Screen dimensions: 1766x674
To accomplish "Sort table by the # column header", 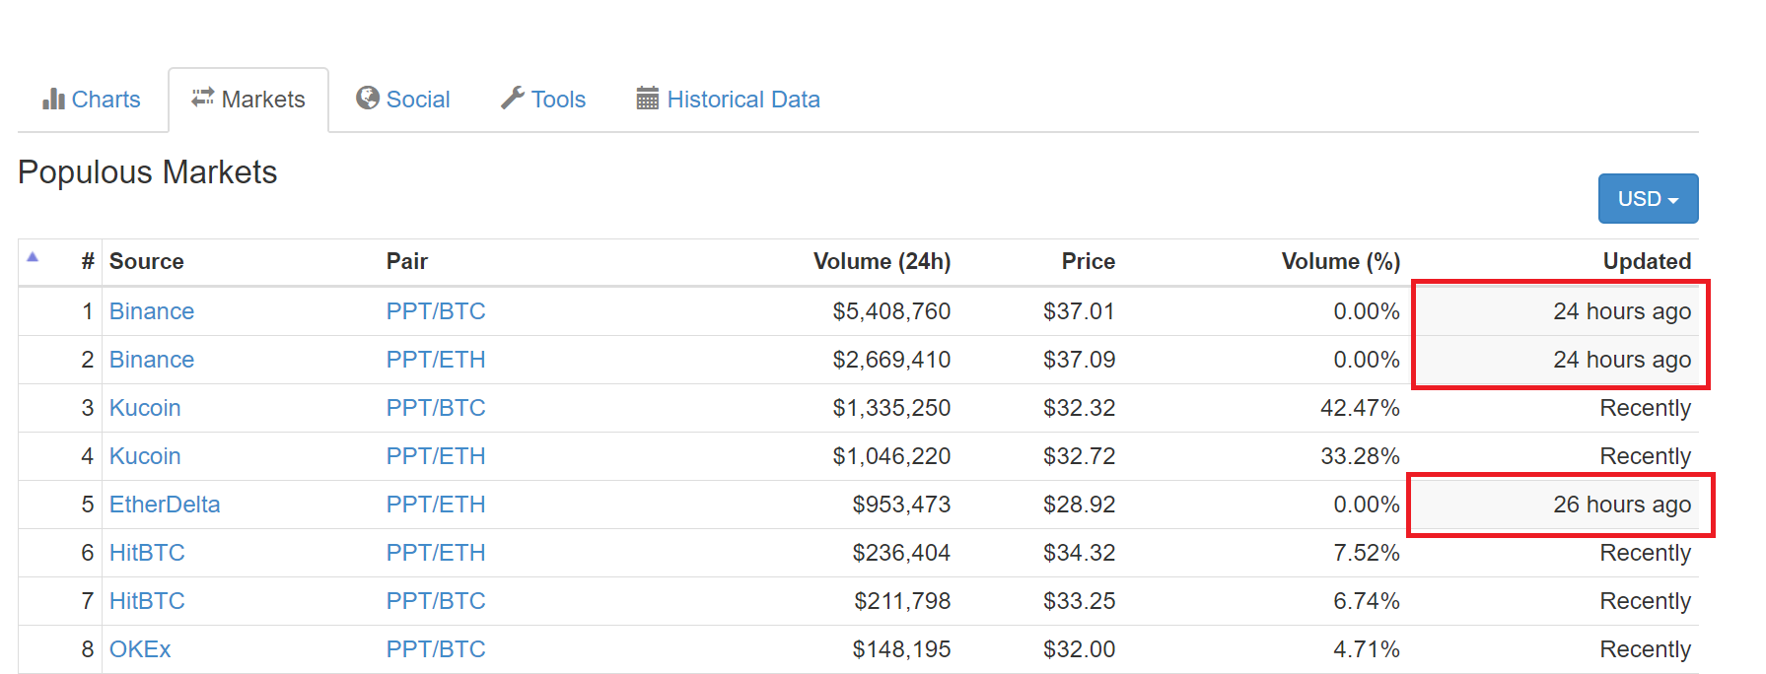I will pyautogui.click(x=88, y=261).
